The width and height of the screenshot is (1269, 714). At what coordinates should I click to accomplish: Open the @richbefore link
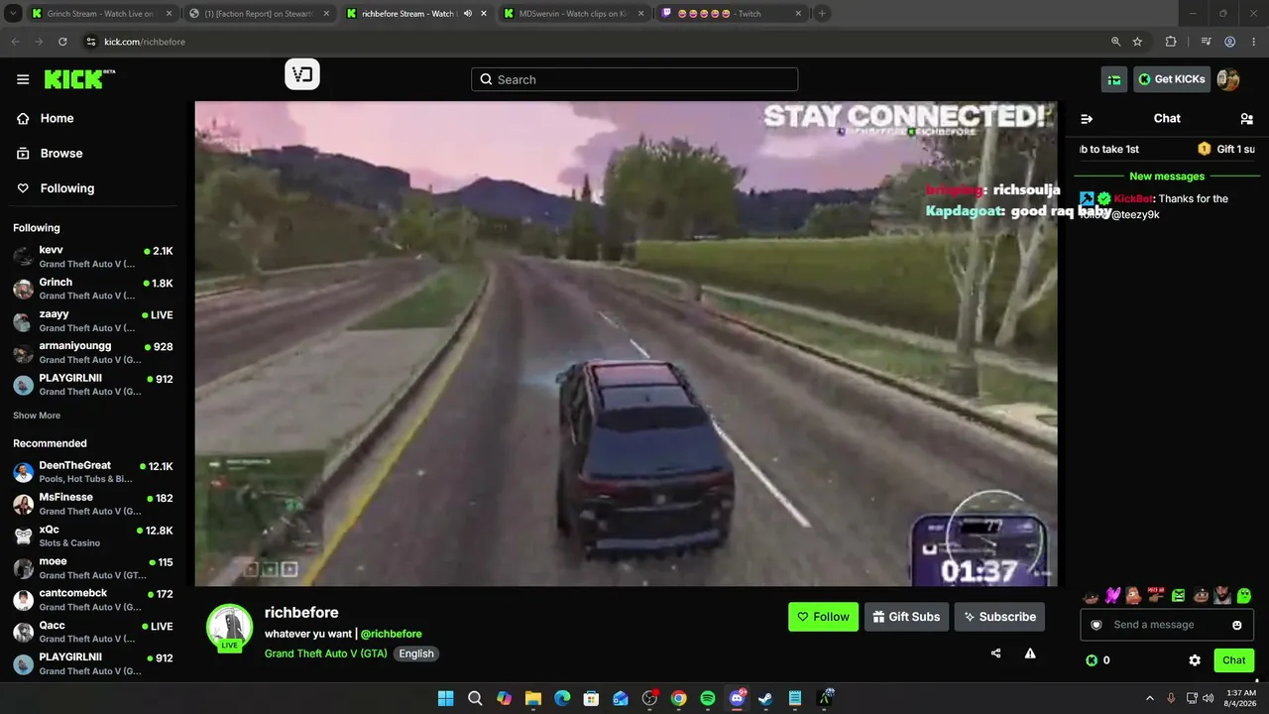pyautogui.click(x=391, y=634)
